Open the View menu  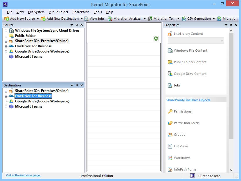point(20,12)
